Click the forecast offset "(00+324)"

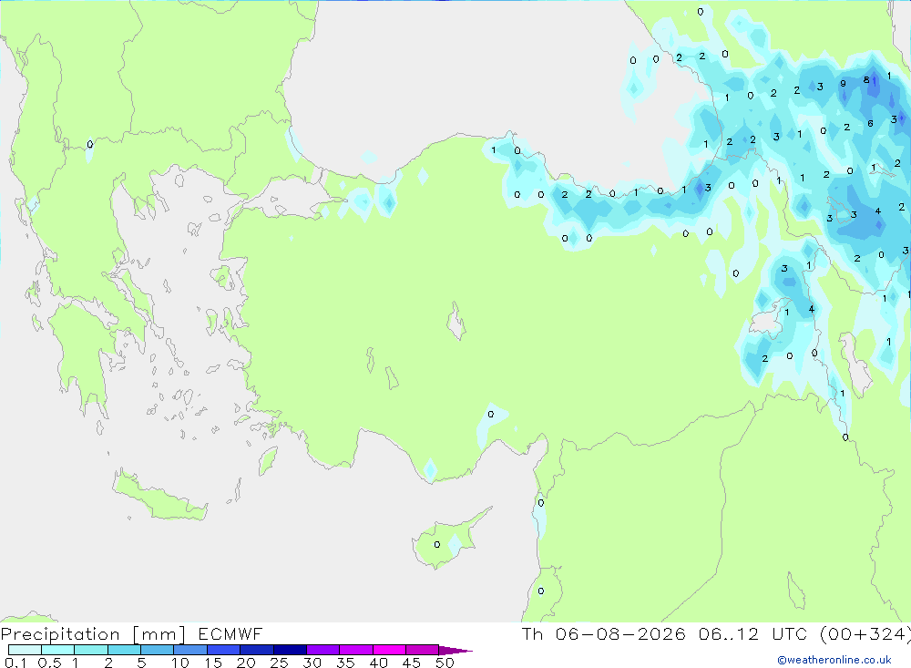(865, 634)
